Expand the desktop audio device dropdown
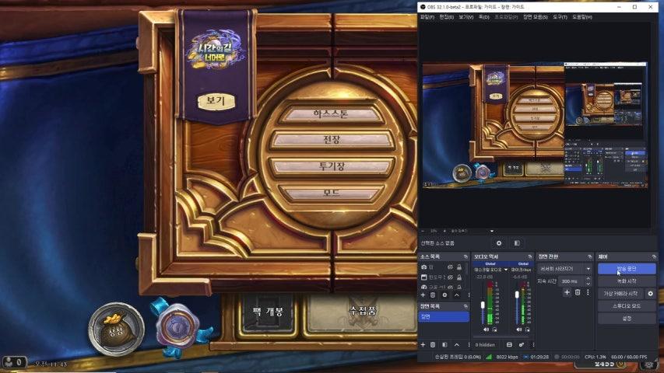The image size is (664, 373). pos(506,270)
